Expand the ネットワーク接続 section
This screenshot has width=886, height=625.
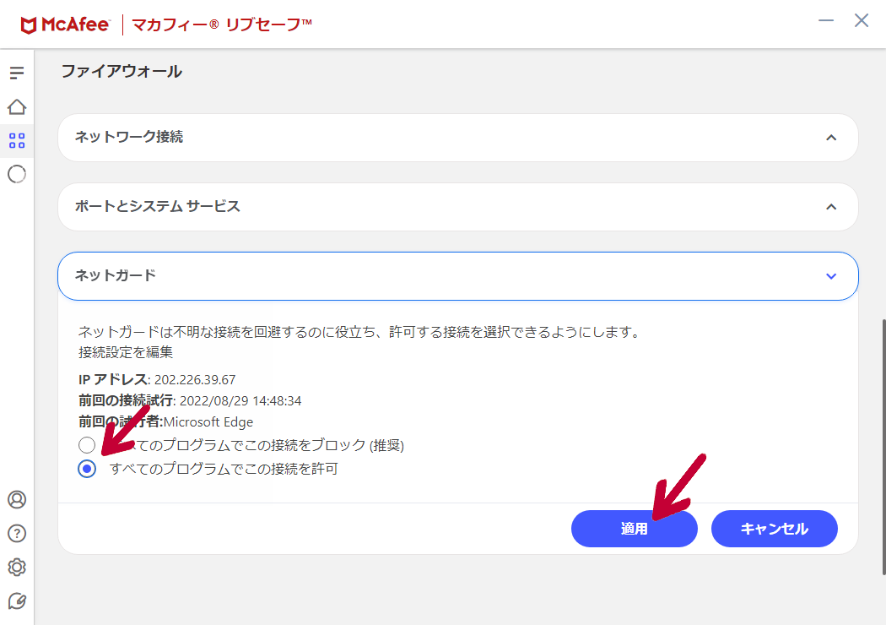click(x=831, y=137)
